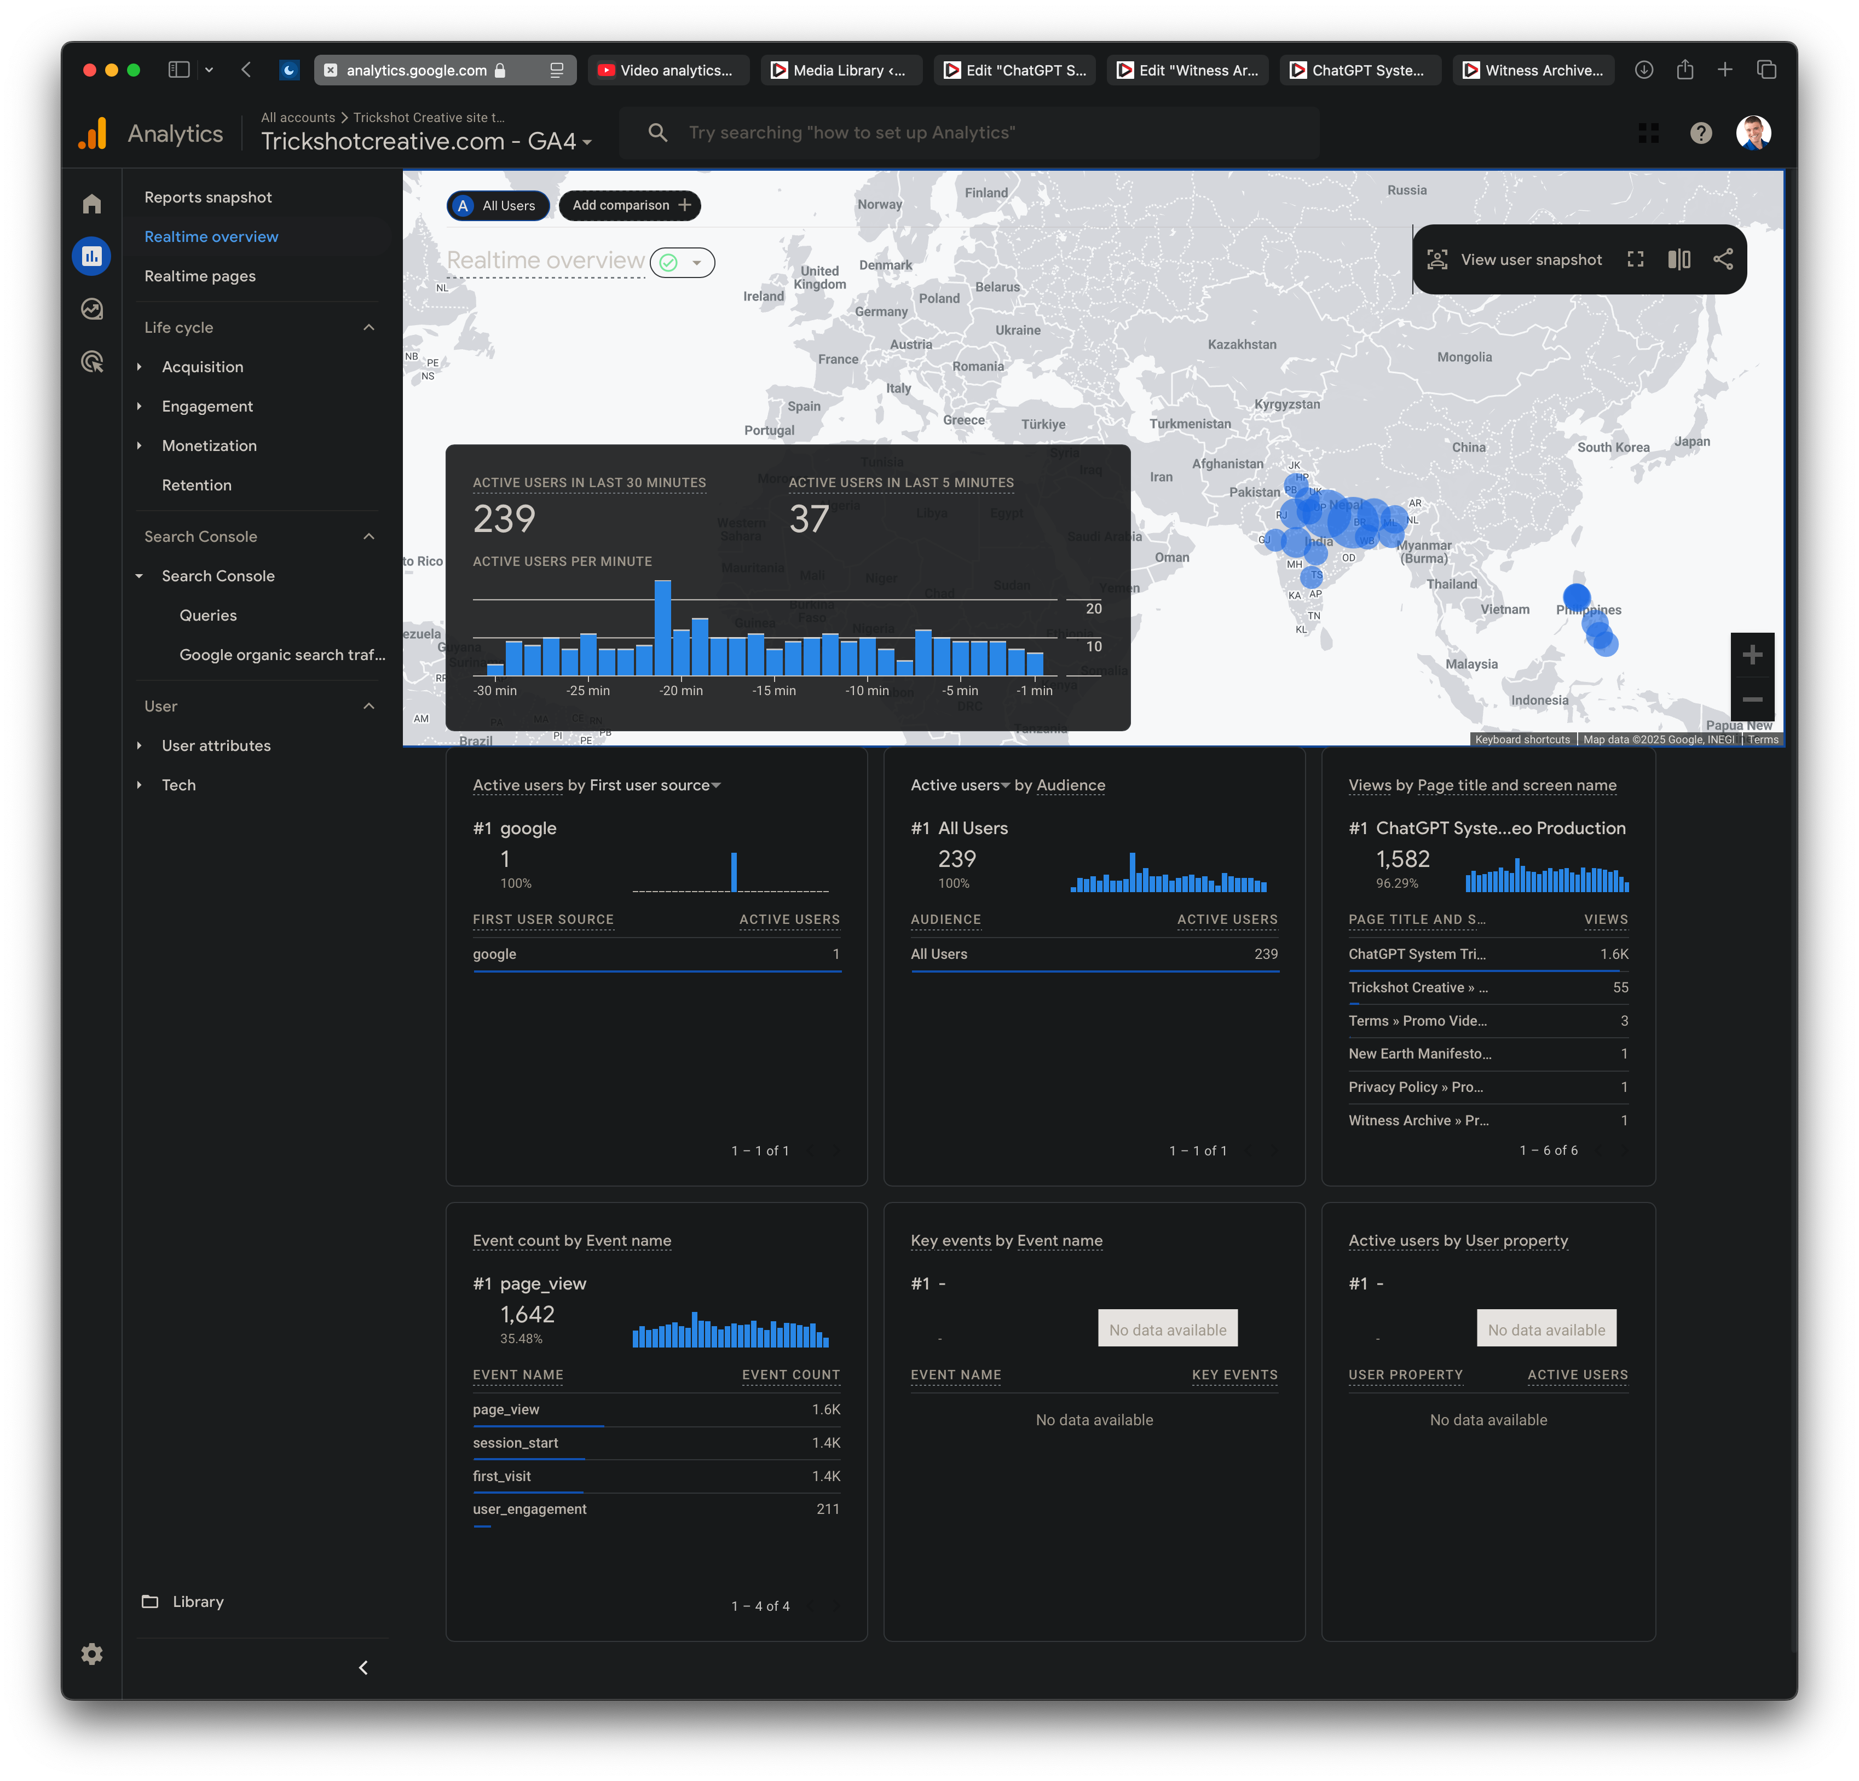This screenshot has height=1781, width=1859.
Task: Click the page_view event row
Action: pyautogui.click(x=656, y=1409)
